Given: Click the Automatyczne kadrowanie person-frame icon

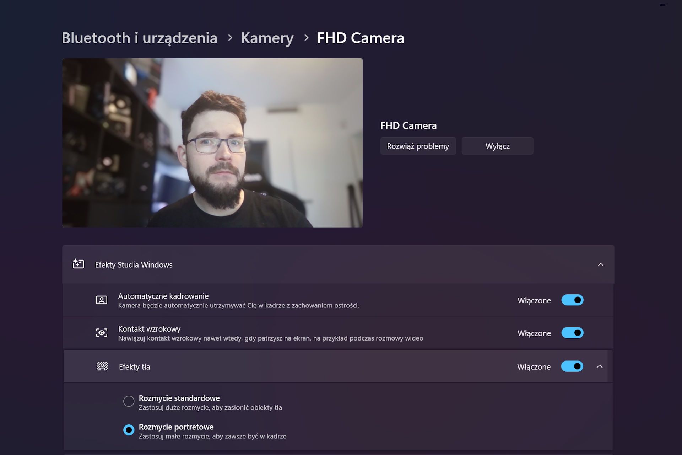Looking at the screenshot, I should [x=102, y=300].
